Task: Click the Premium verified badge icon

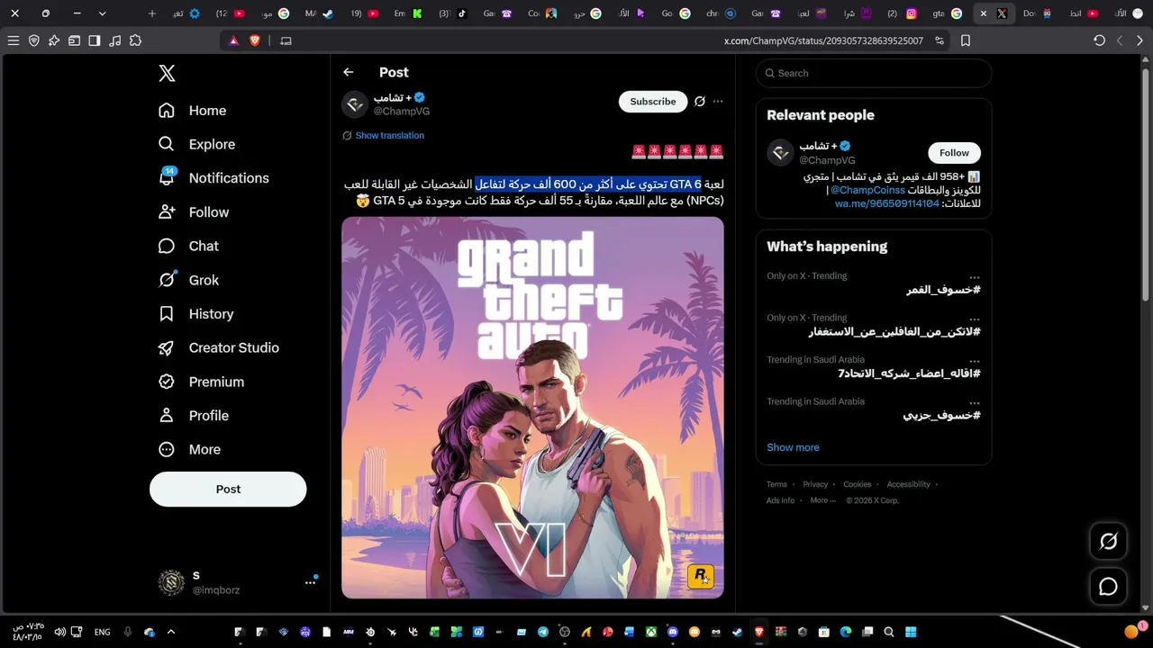Action: click(x=167, y=382)
